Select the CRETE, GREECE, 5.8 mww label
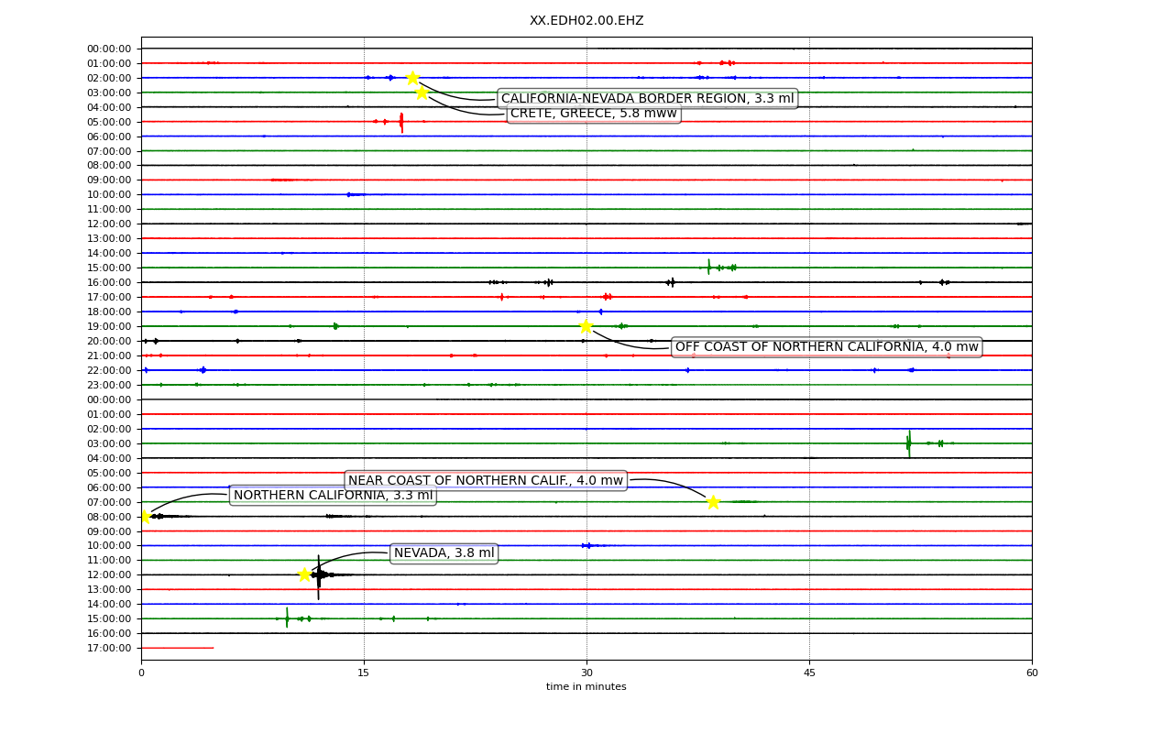 594,114
